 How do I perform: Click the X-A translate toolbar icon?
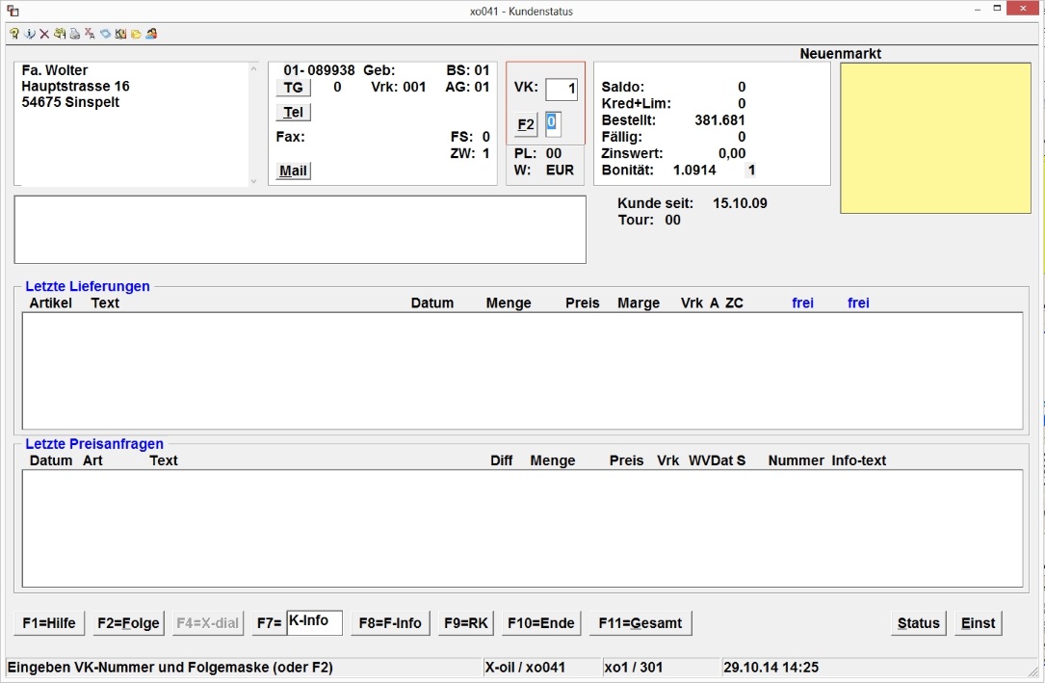coord(90,34)
